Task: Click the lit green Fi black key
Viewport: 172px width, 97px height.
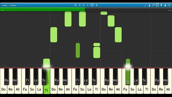Action: click(x=128, y=77)
